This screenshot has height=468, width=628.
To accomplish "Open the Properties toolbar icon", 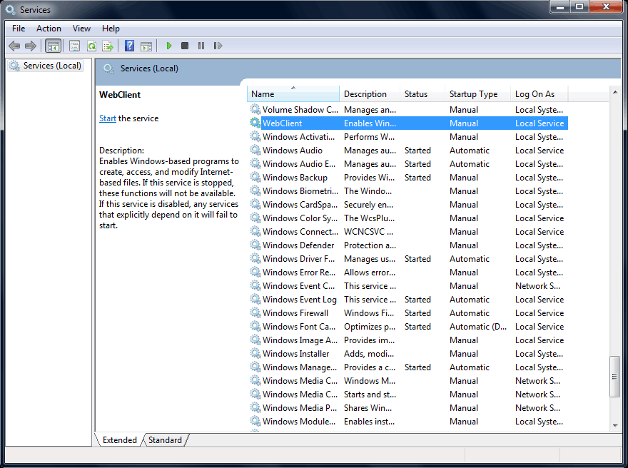I will click(74, 46).
